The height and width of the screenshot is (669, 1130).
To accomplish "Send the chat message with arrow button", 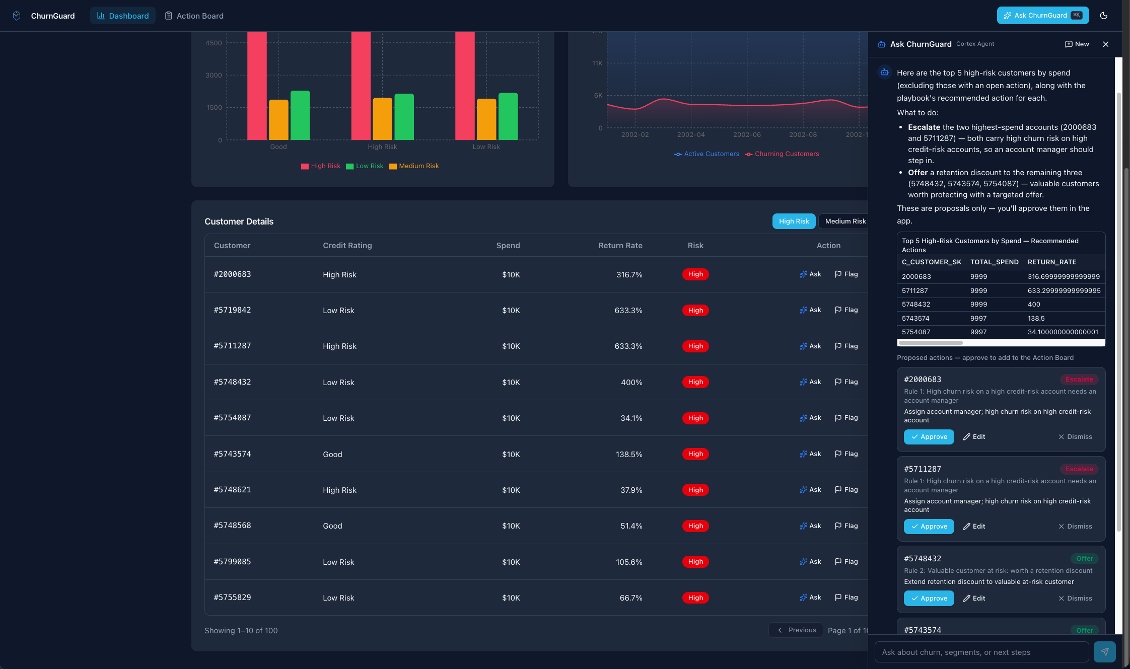I will pos(1104,652).
